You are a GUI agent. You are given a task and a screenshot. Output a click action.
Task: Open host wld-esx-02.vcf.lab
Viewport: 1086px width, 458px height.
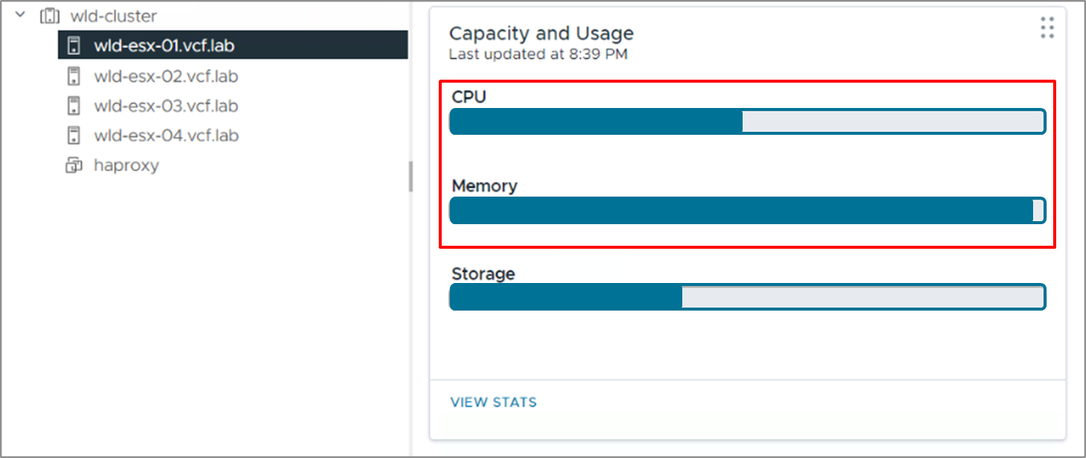tap(165, 76)
